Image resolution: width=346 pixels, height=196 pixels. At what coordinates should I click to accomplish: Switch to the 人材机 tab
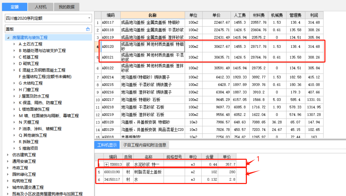(x=41, y=7)
